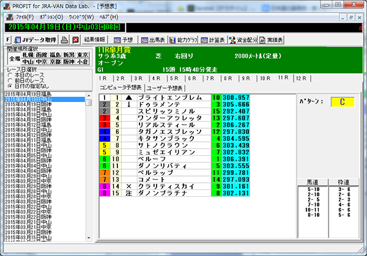Open the 能力グラフ view

pyautogui.click(x=183, y=40)
